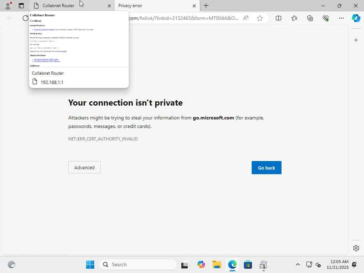Show hidden system tray icons

coord(298,264)
